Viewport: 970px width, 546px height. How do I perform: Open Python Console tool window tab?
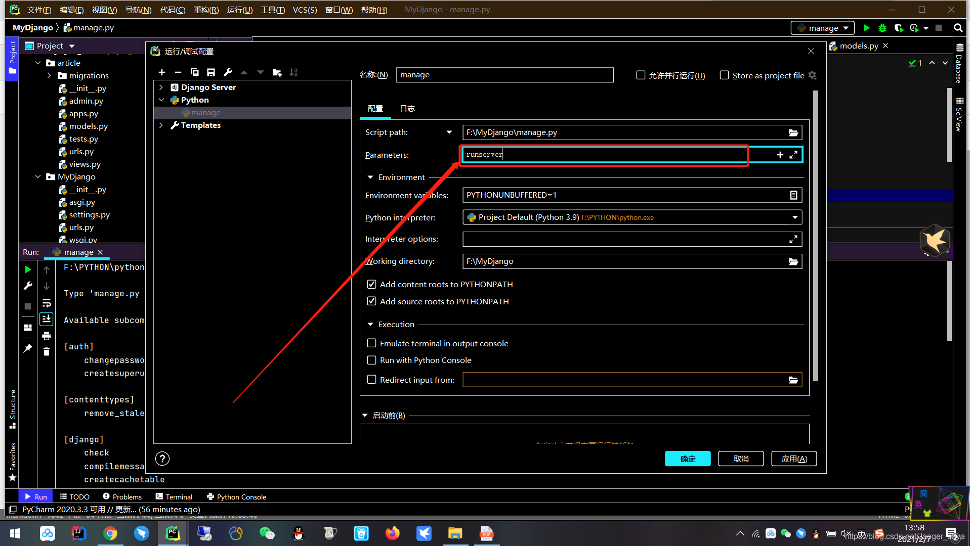pyautogui.click(x=236, y=497)
